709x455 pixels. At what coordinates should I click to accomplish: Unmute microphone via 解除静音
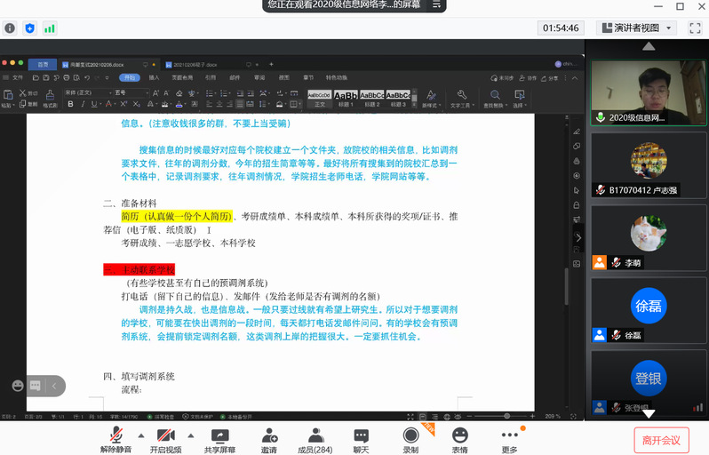(116, 439)
